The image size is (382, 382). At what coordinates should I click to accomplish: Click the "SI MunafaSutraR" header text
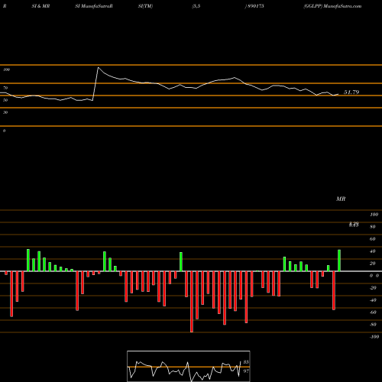pos(94,6)
